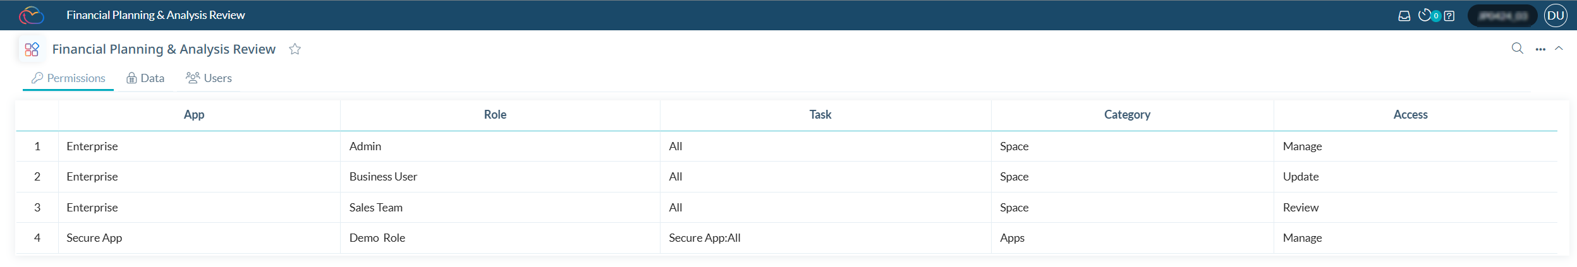1577x267 pixels.
Task: Switch to the Data tab
Action: pos(145,78)
